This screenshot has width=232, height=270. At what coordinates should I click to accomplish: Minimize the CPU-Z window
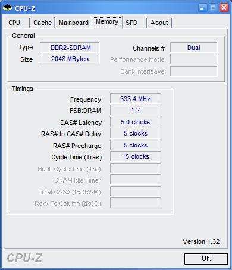pos(202,8)
